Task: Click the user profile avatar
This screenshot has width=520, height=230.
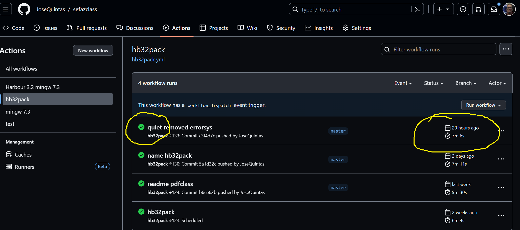Action: tap(509, 9)
